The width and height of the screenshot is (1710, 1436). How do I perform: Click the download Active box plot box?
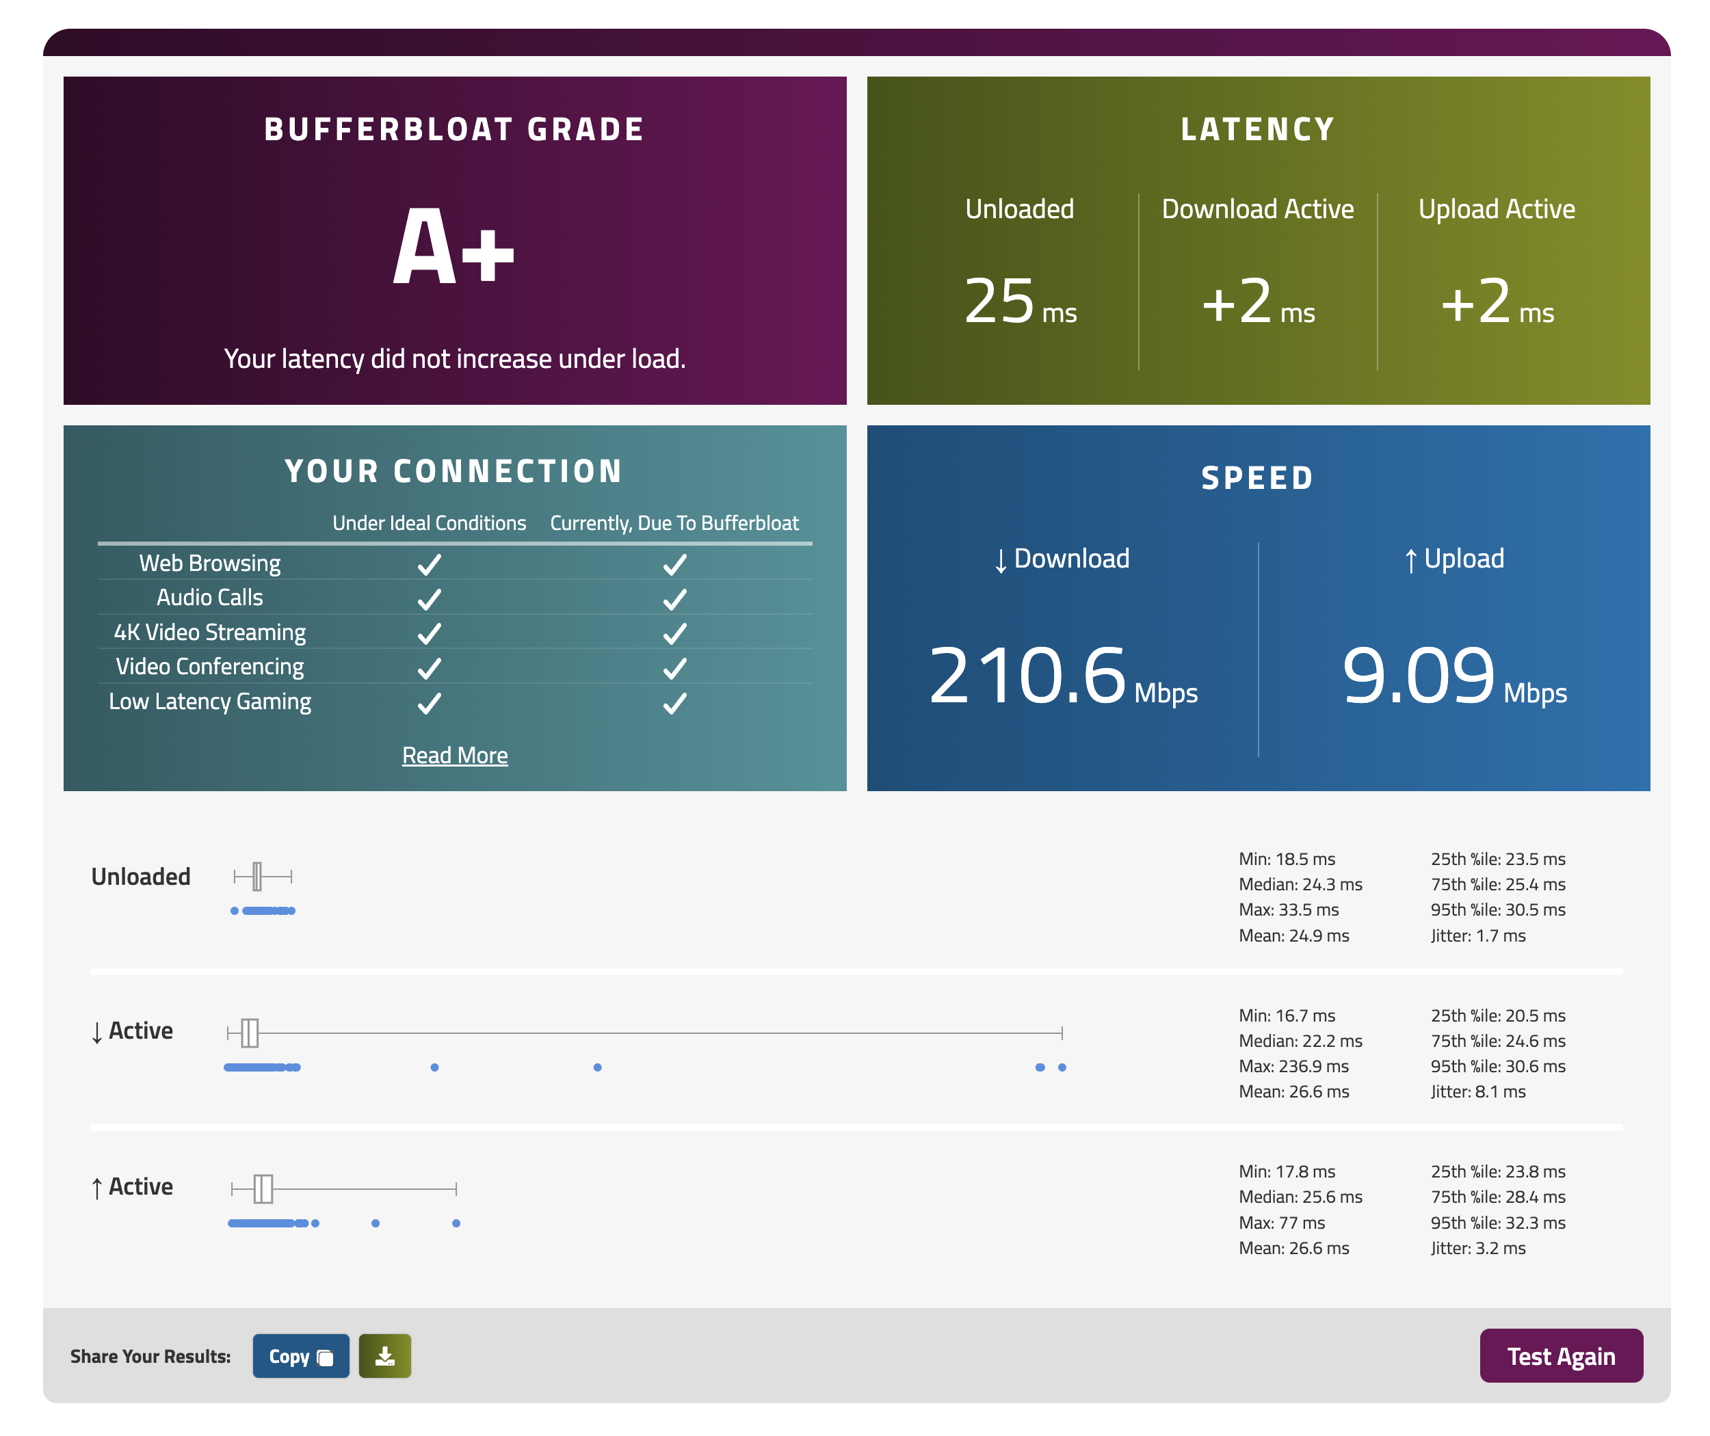pos(250,1033)
